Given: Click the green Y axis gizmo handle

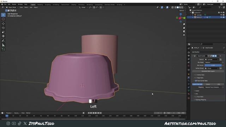Looking at the screenshot, I should (x=184, y=18).
